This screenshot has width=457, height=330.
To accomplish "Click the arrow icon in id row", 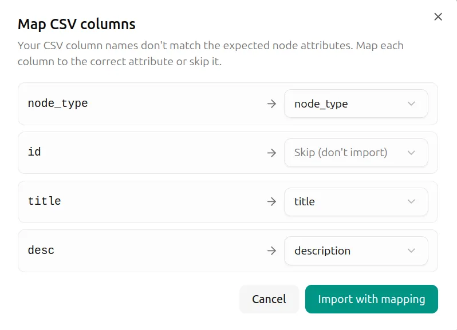I will 271,153.
